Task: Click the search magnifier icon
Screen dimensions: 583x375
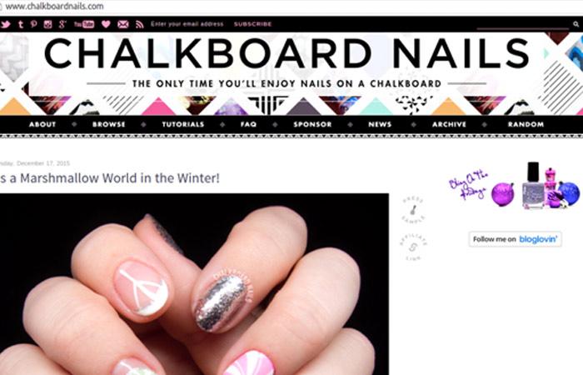Action: tap(576, 24)
